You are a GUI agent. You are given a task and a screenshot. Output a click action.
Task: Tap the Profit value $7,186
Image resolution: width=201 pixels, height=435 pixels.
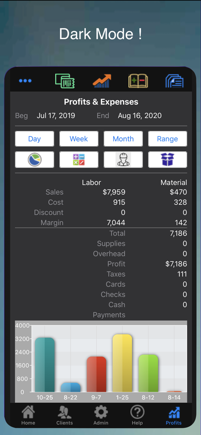click(176, 264)
